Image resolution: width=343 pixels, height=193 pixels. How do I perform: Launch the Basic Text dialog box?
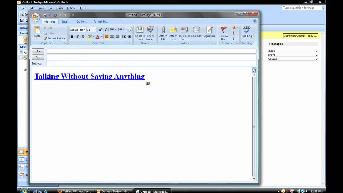point(131,43)
